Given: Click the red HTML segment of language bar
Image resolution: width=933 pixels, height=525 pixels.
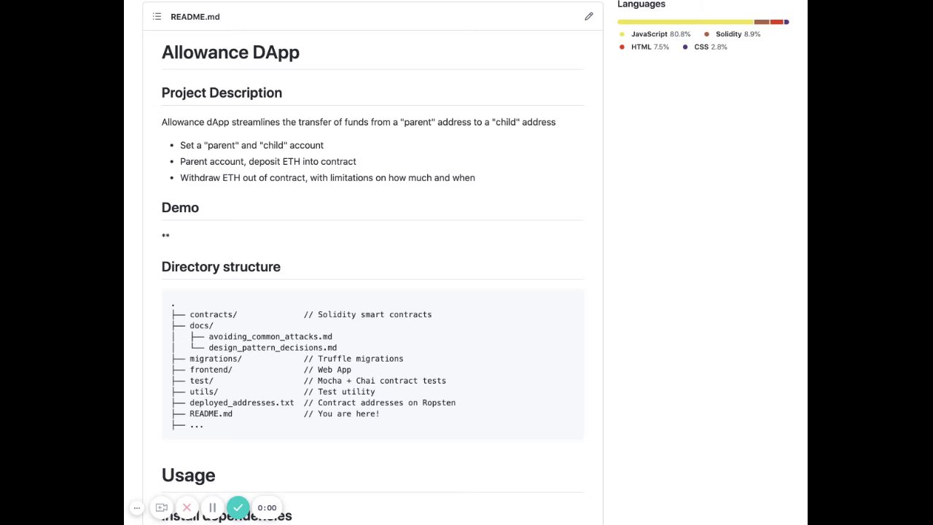Looking at the screenshot, I should pos(776,22).
